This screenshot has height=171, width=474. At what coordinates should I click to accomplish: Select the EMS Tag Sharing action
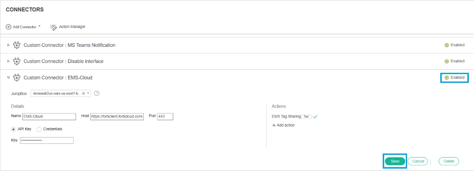286,117
